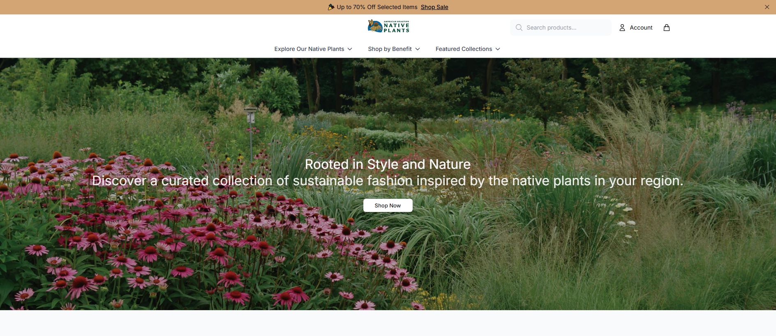The height and width of the screenshot is (336, 776).
Task: Click the Native Plants logo
Action: coord(388,26)
